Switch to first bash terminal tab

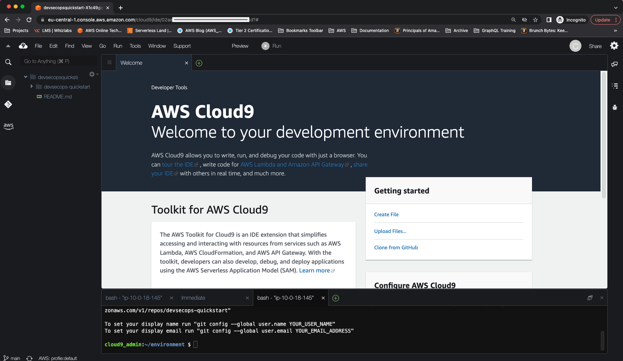click(134, 298)
